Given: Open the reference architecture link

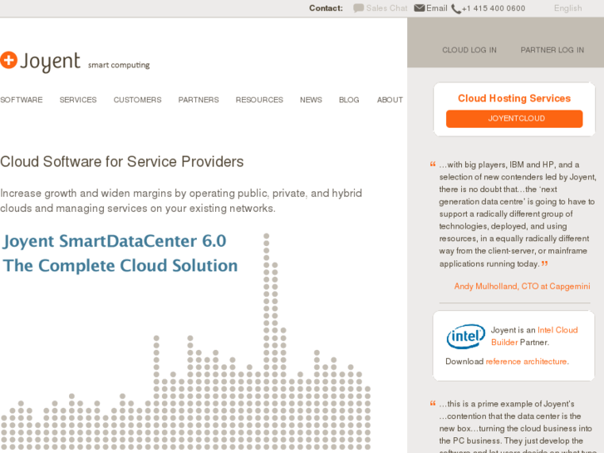Looking at the screenshot, I should click(526, 362).
